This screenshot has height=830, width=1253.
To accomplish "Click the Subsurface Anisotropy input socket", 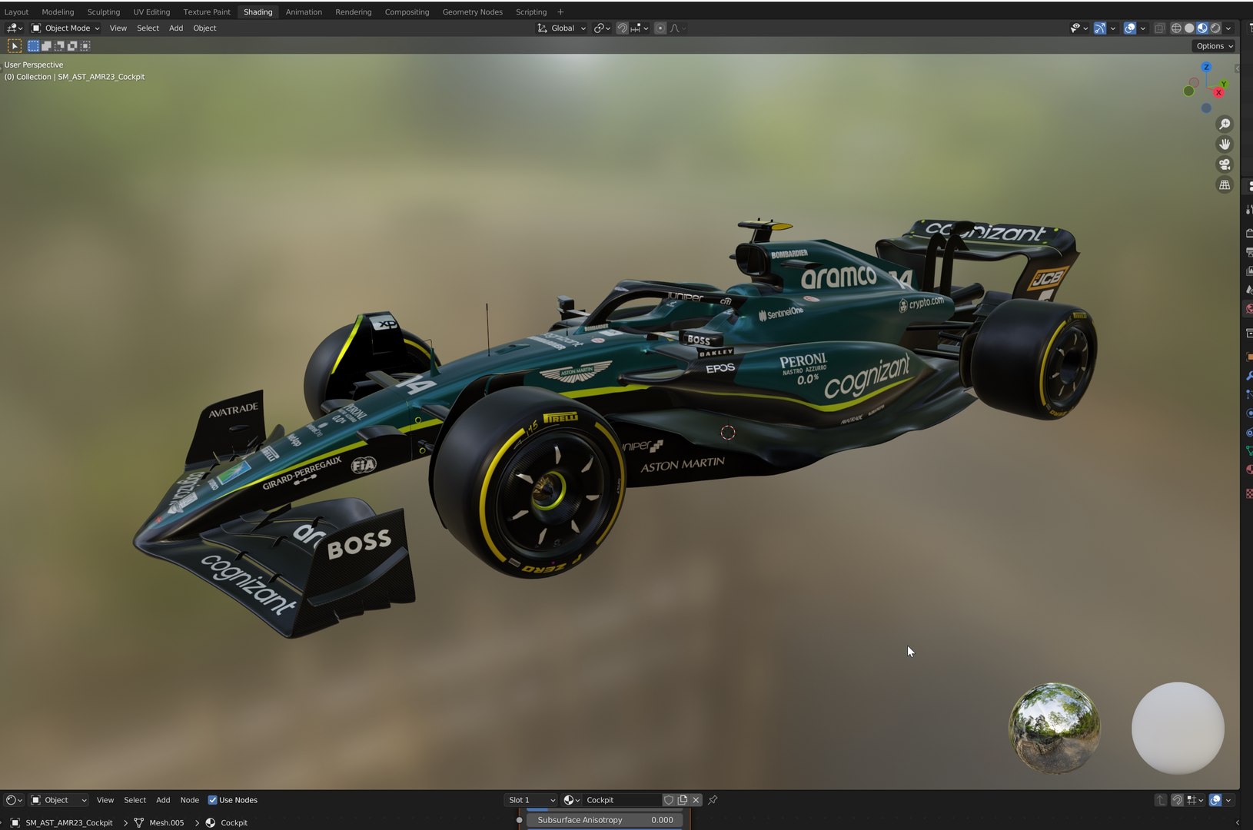I will coord(520,820).
